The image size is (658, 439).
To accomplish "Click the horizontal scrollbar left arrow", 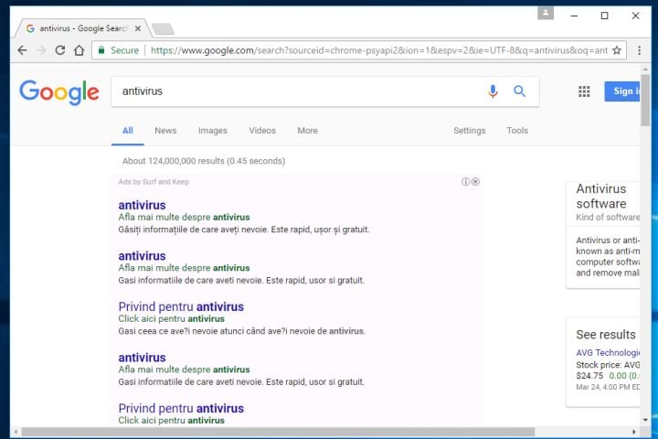I will pyautogui.click(x=16, y=432).
